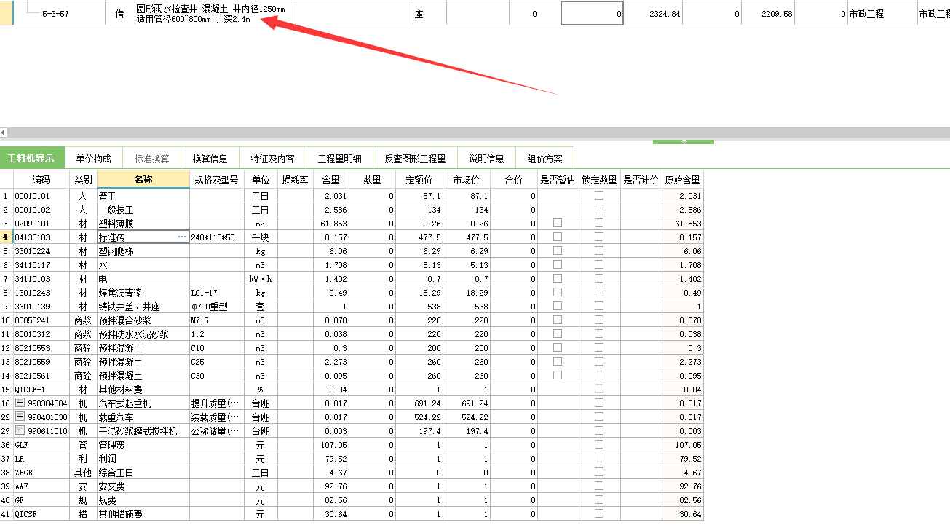Click the 定额价 column header
This screenshot has width=950, height=525.
click(419, 180)
